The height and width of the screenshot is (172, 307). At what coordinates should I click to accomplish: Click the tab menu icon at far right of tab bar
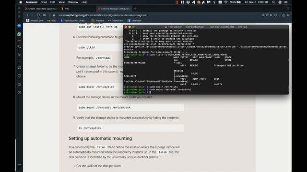pos(288,9)
